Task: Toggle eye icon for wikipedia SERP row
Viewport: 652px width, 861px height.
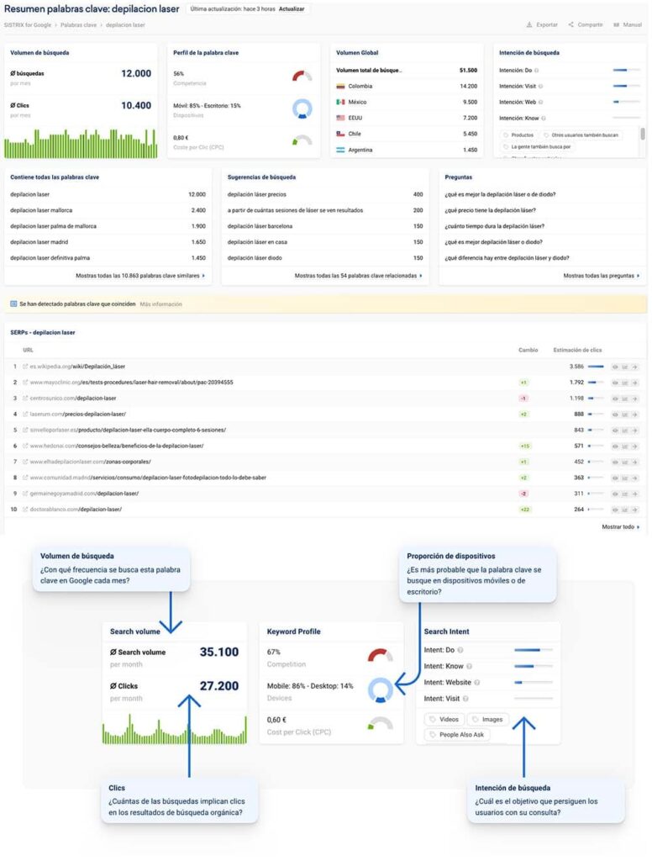Action: pos(615,367)
